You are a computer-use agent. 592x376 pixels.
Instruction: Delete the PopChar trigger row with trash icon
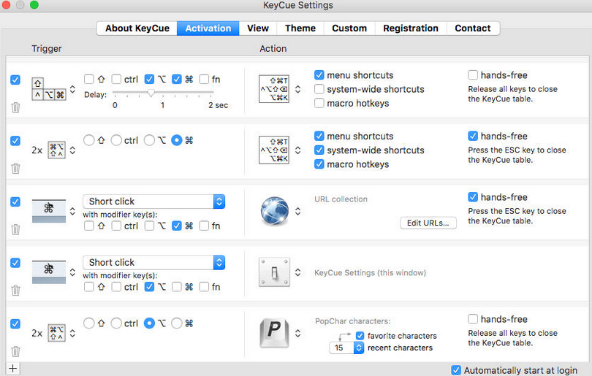click(15, 351)
